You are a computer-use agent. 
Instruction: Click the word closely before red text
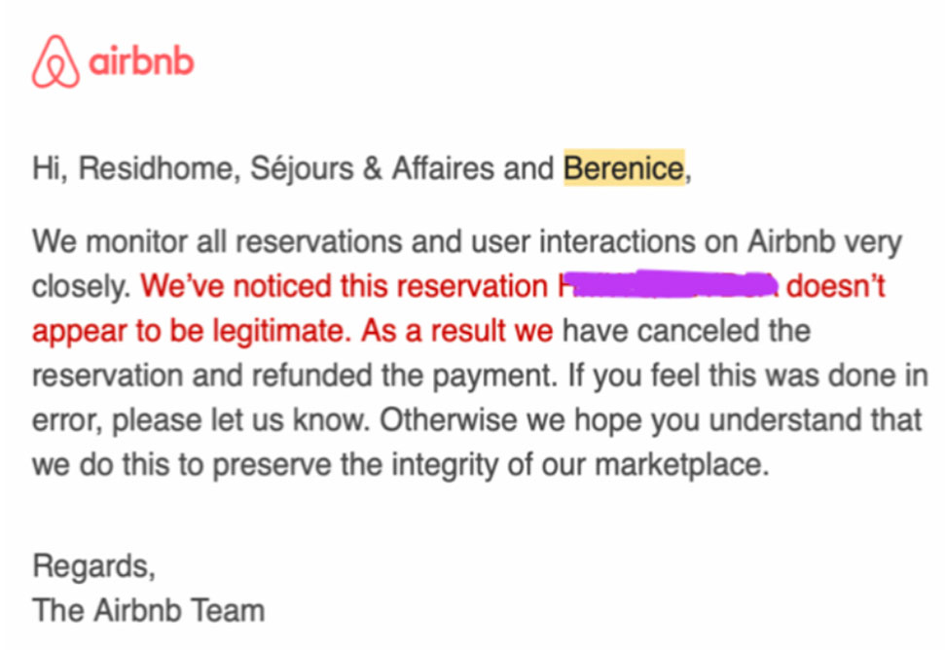[81, 286]
